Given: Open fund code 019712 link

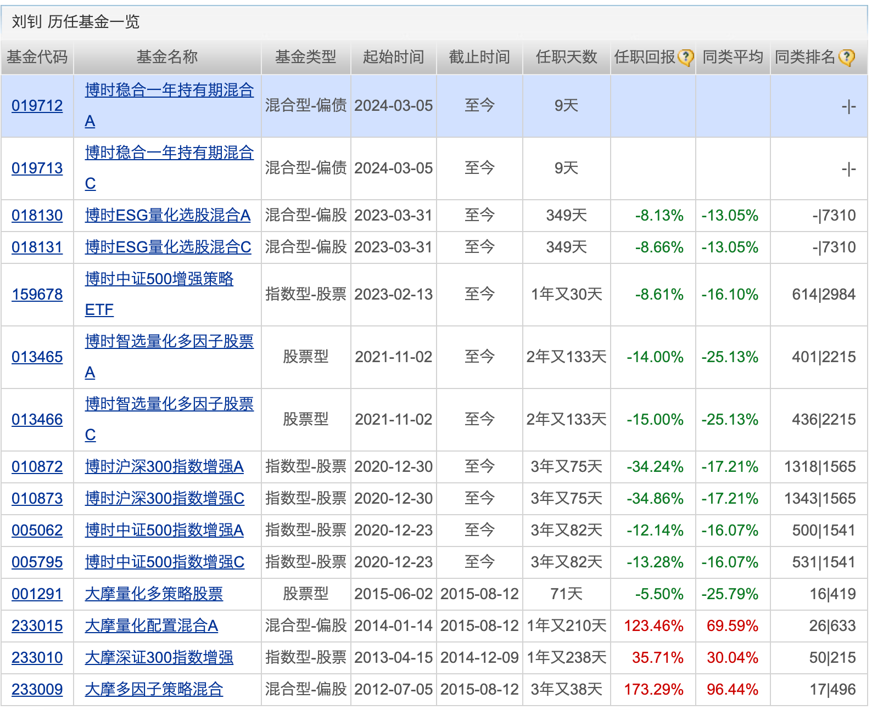Looking at the screenshot, I should tap(37, 105).
